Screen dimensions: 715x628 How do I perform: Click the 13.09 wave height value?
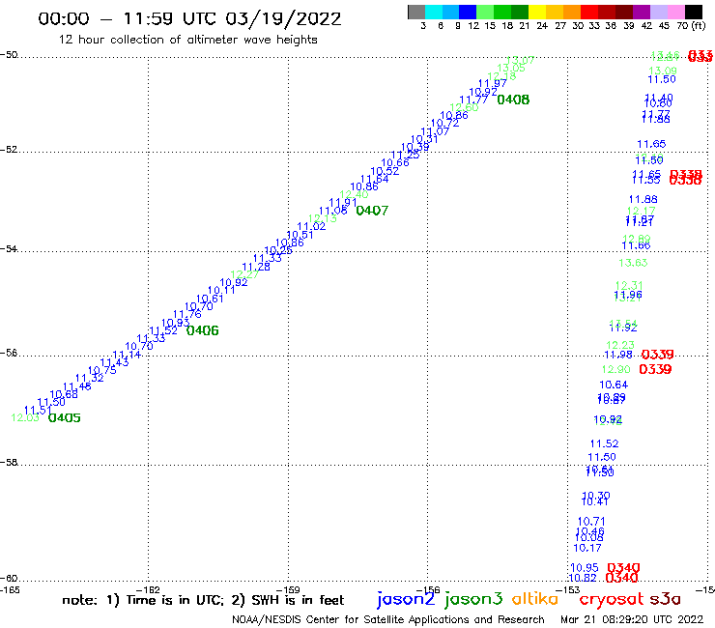[663, 71]
